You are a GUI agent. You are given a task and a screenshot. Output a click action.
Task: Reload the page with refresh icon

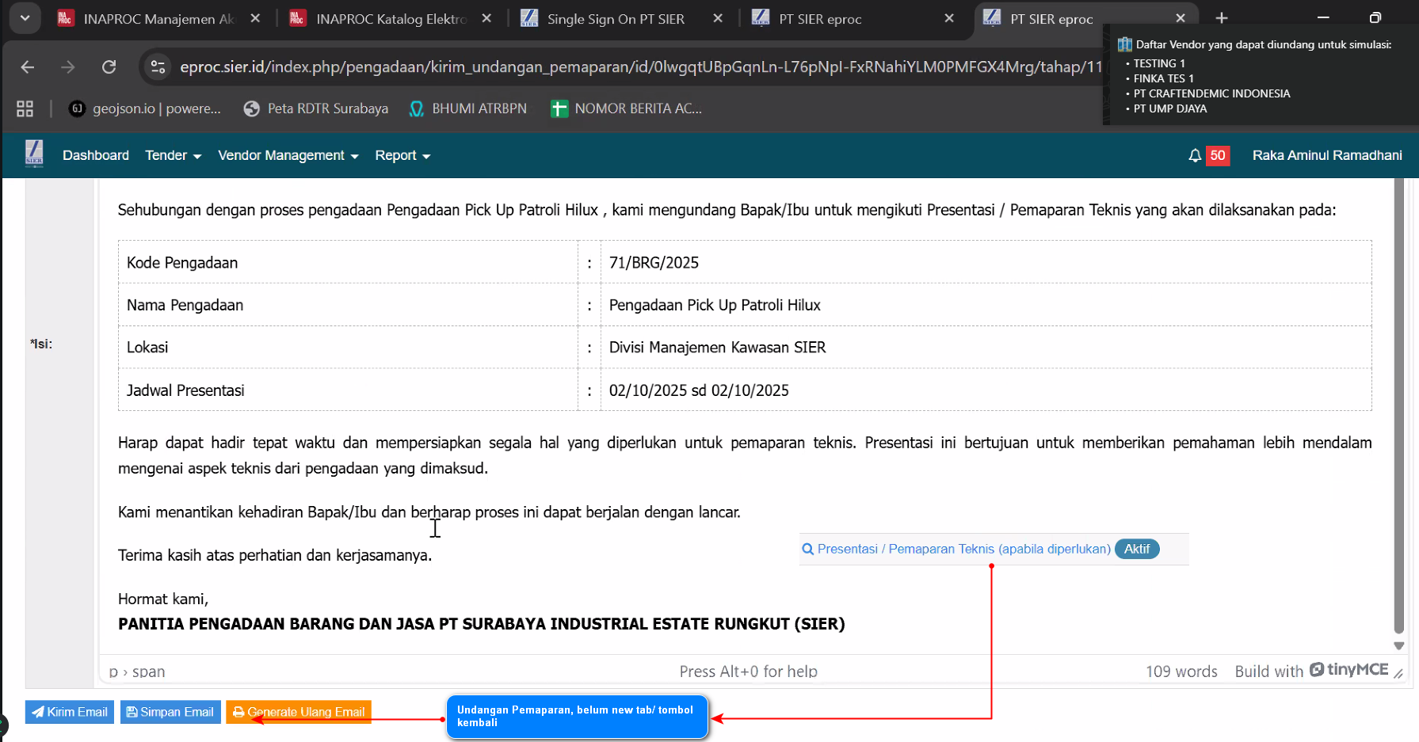click(109, 67)
